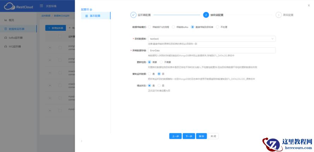
Task: Expand the first mysql row in listener table
Action: click(50, 98)
